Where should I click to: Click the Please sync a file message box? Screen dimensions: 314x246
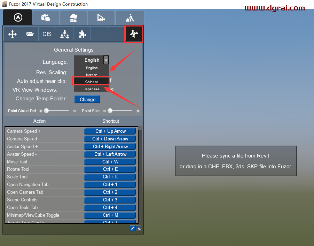235,161
